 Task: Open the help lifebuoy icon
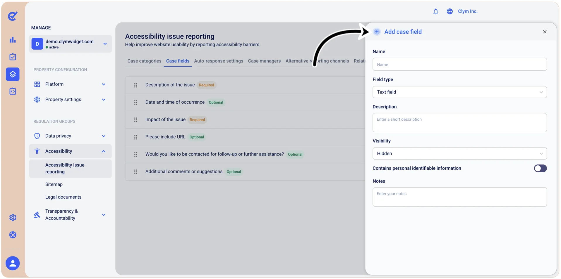tap(13, 235)
